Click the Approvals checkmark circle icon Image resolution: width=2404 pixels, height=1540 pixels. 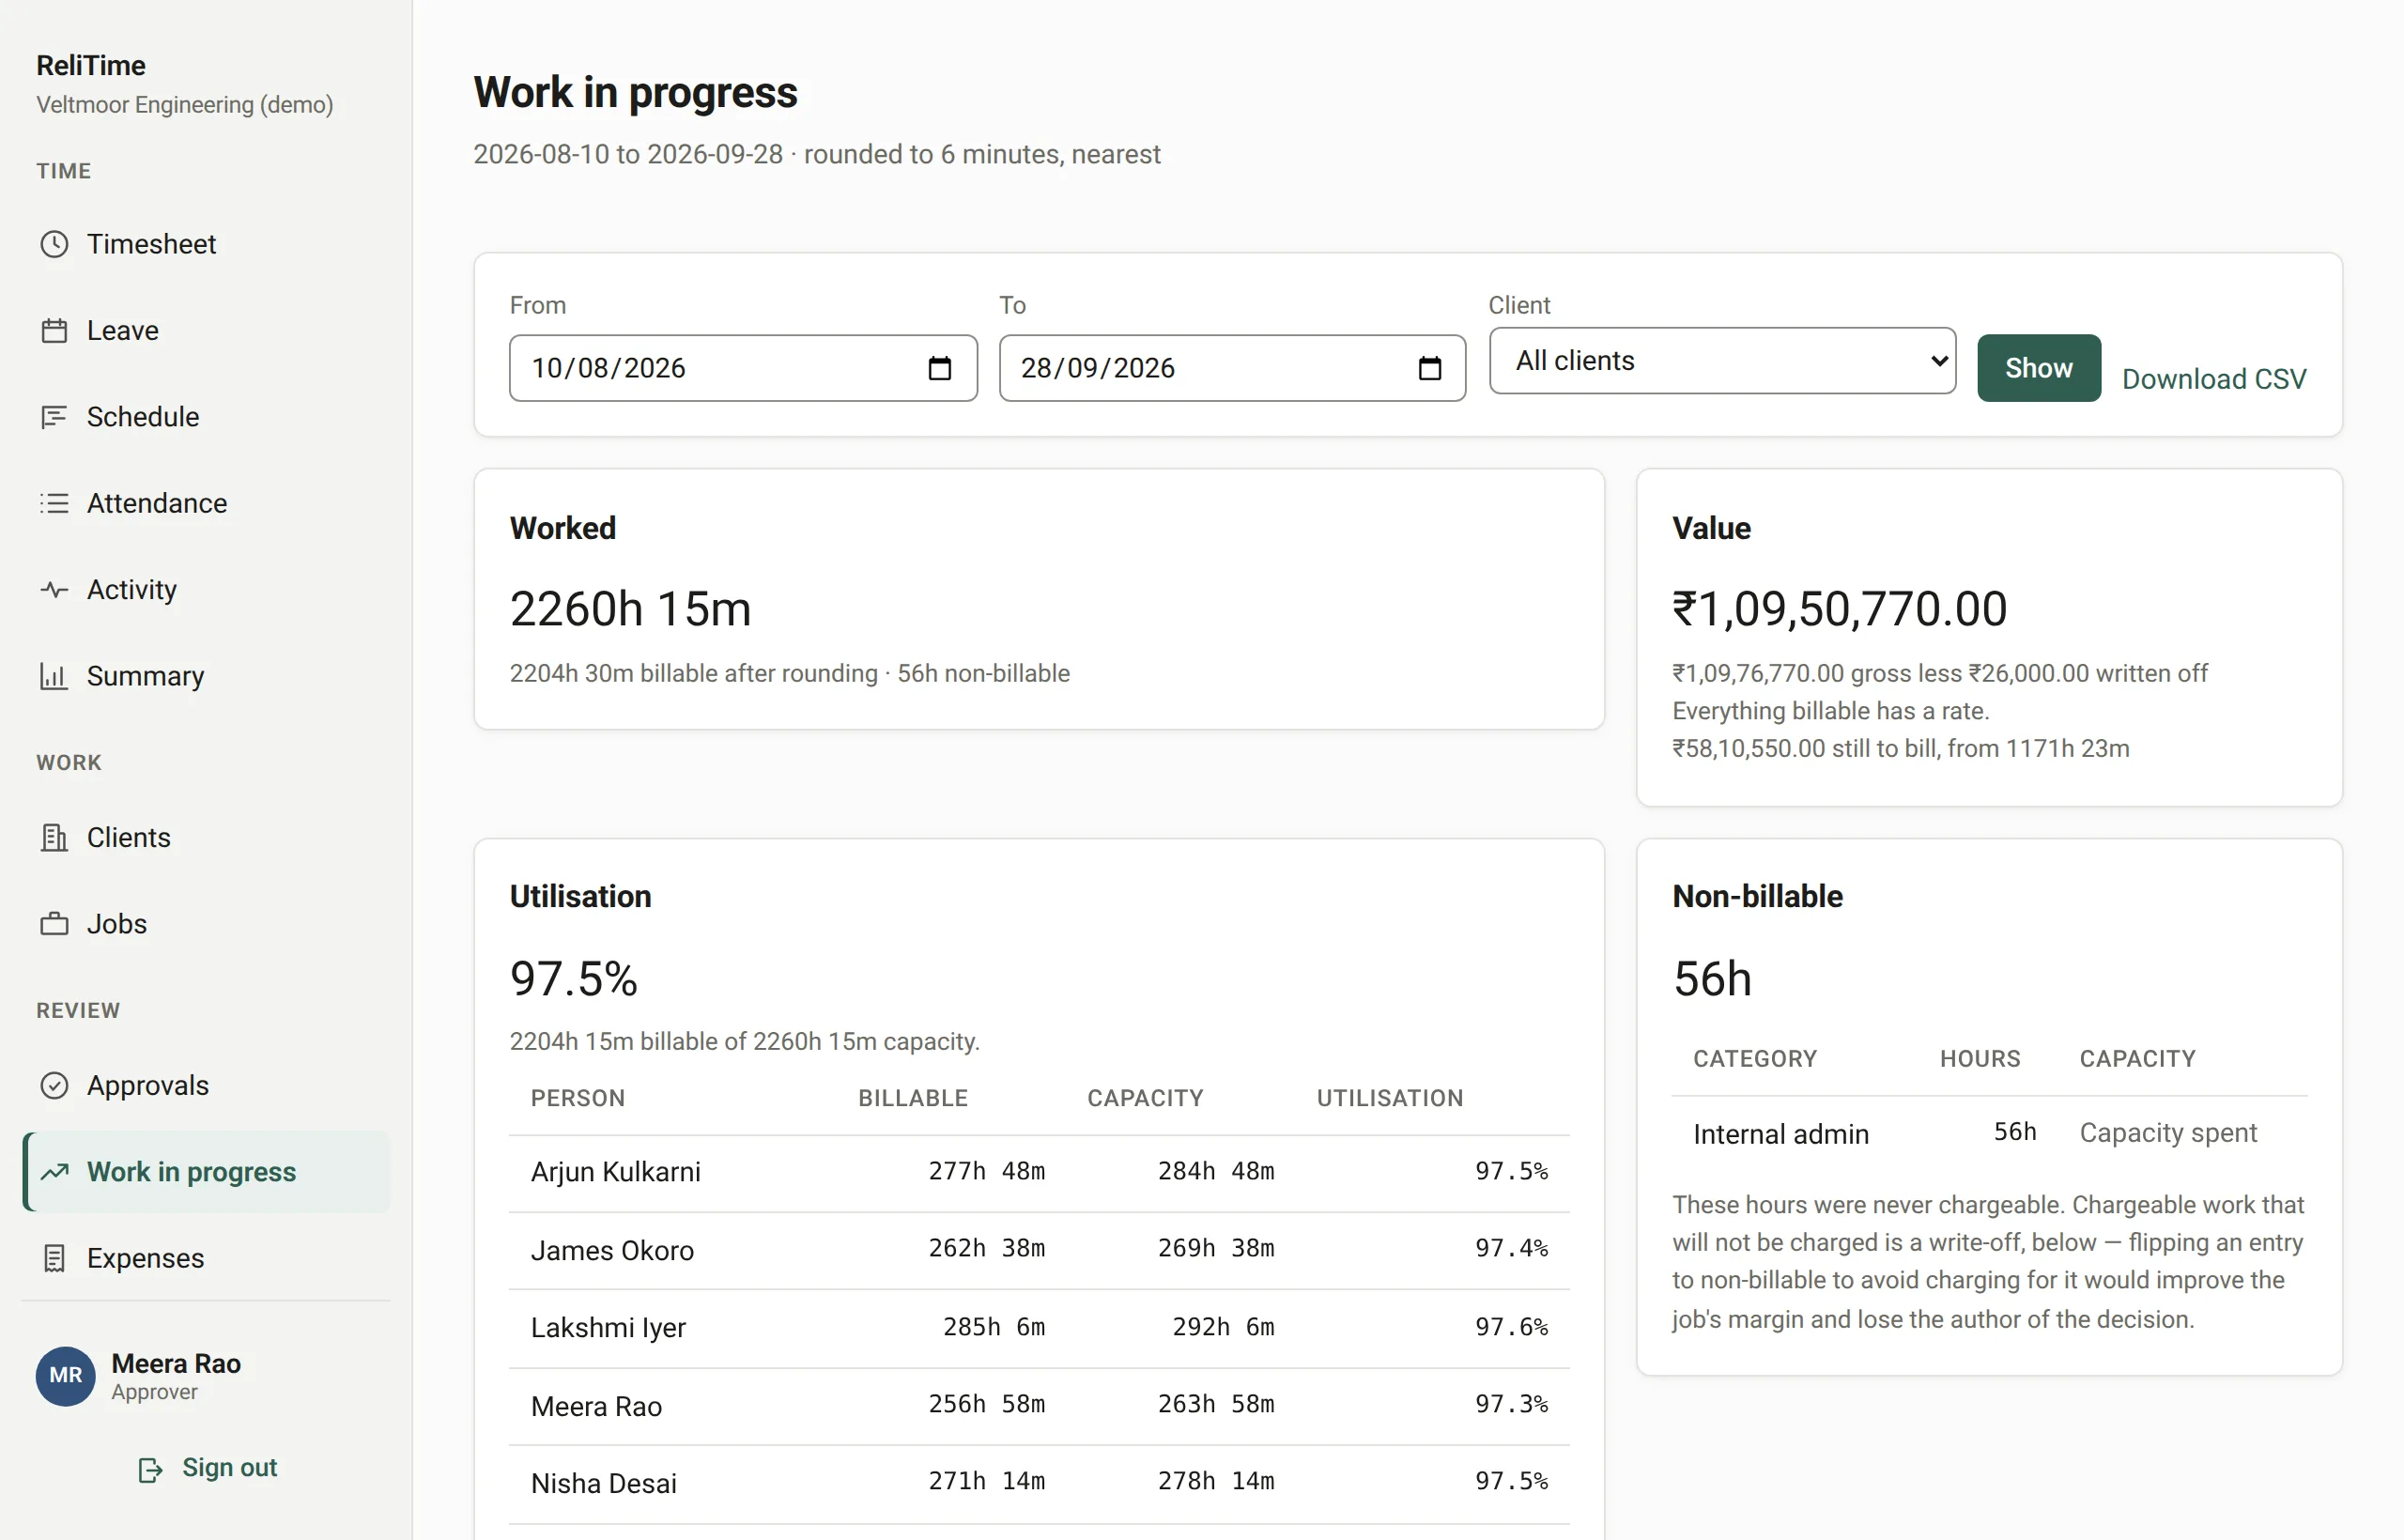coord(54,1085)
